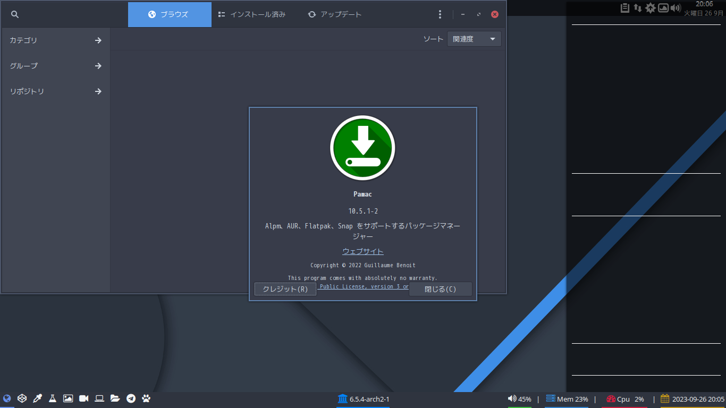
Task: Click the speaker icon next to 45%
Action: point(512,398)
